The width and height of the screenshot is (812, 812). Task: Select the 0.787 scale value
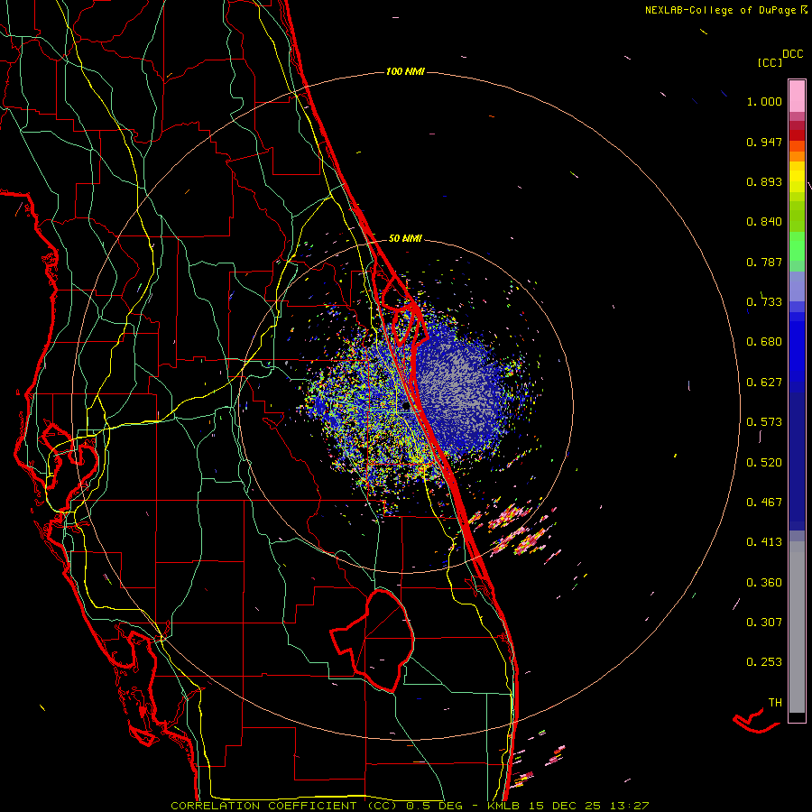tap(764, 262)
